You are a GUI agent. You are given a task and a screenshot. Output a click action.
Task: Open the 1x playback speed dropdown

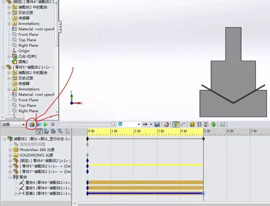pos(139,124)
